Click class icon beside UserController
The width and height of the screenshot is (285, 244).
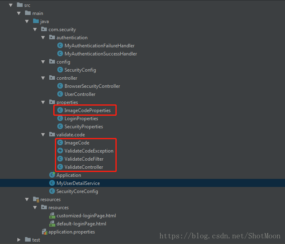pyautogui.click(x=60, y=94)
